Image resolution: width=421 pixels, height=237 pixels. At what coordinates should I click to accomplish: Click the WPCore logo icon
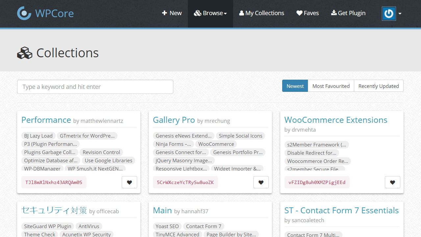pyautogui.click(x=24, y=13)
